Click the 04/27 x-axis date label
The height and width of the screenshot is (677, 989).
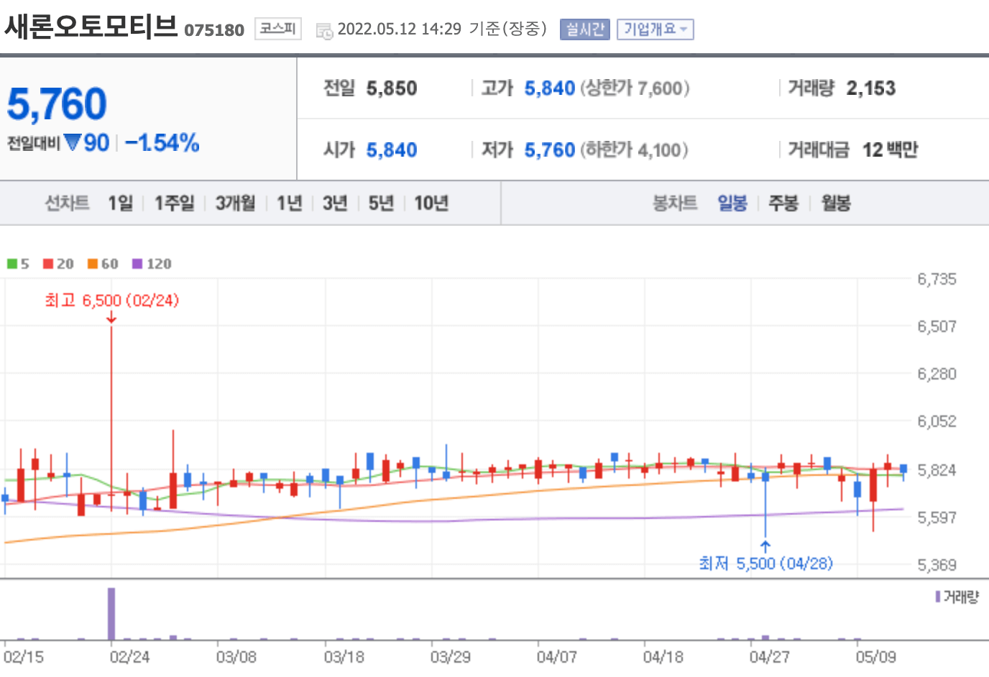click(770, 657)
